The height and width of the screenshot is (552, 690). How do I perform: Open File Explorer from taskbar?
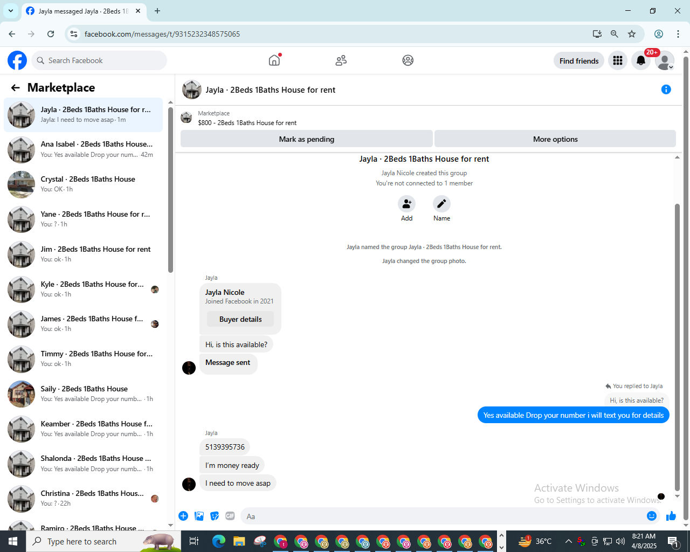coord(239,541)
